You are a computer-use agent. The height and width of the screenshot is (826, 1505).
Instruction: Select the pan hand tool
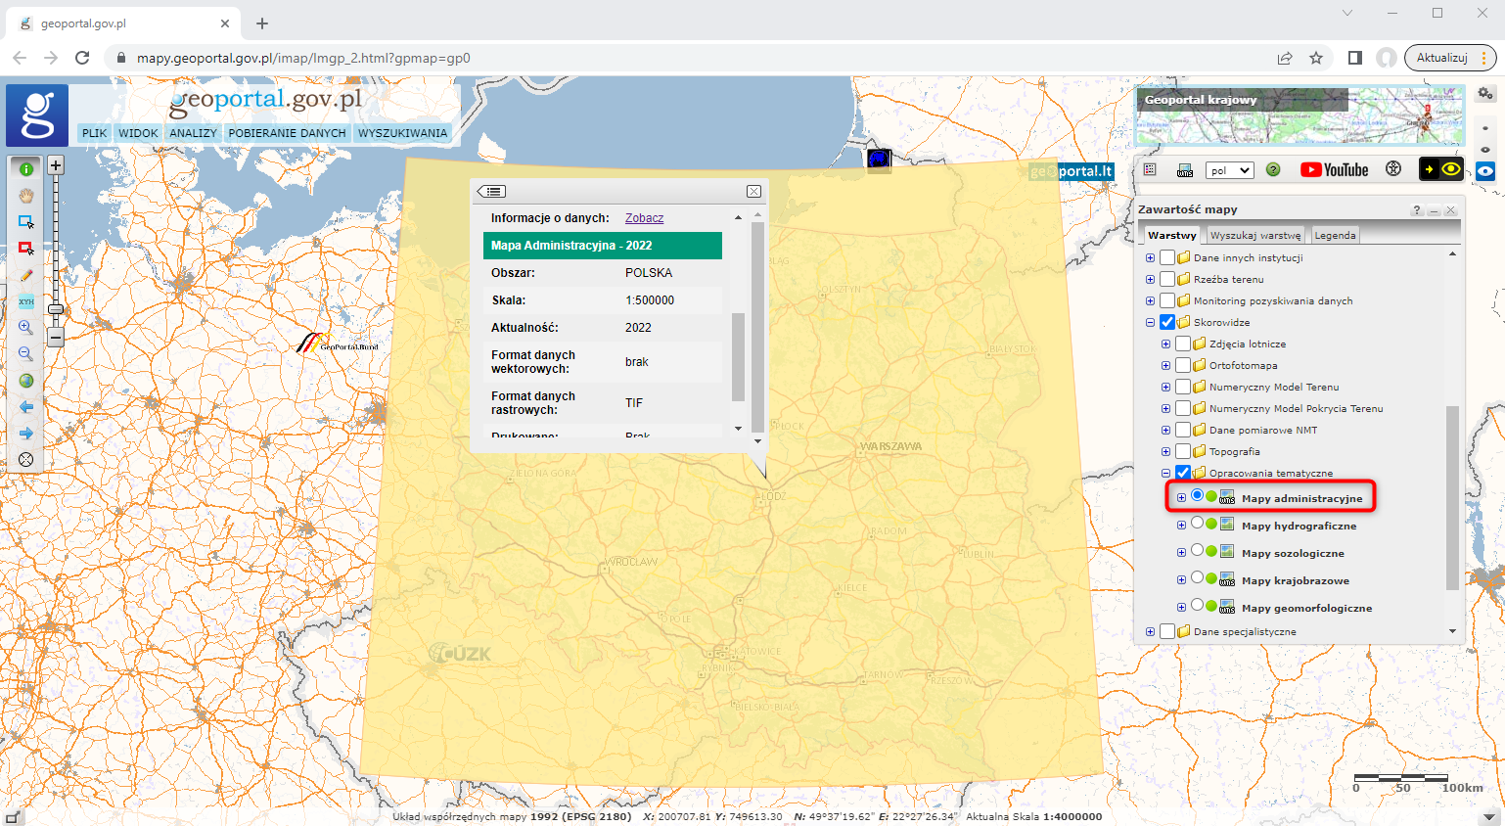(26, 196)
